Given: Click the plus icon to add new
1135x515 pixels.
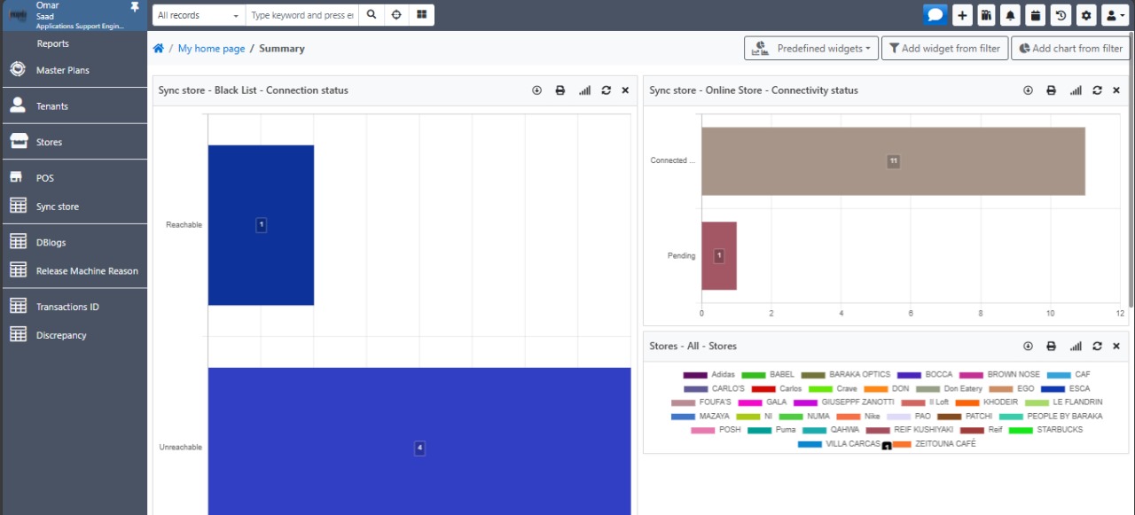Looking at the screenshot, I should pyautogui.click(x=962, y=15).
